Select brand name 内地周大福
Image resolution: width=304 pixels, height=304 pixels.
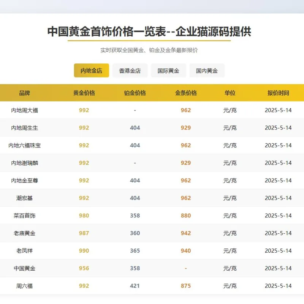pos(24,110)
